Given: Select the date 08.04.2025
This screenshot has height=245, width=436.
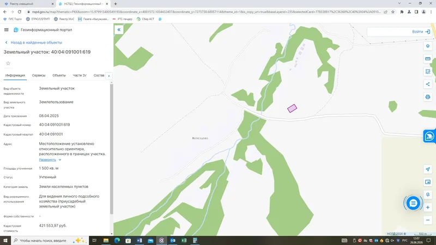Looking at the screenshot, I should pyautogui.click(x=49, y=116).
